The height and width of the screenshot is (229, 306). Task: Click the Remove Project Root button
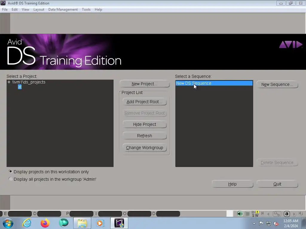(145, 113)
